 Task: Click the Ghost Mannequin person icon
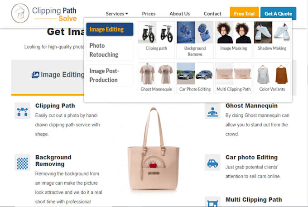point(212,112)
